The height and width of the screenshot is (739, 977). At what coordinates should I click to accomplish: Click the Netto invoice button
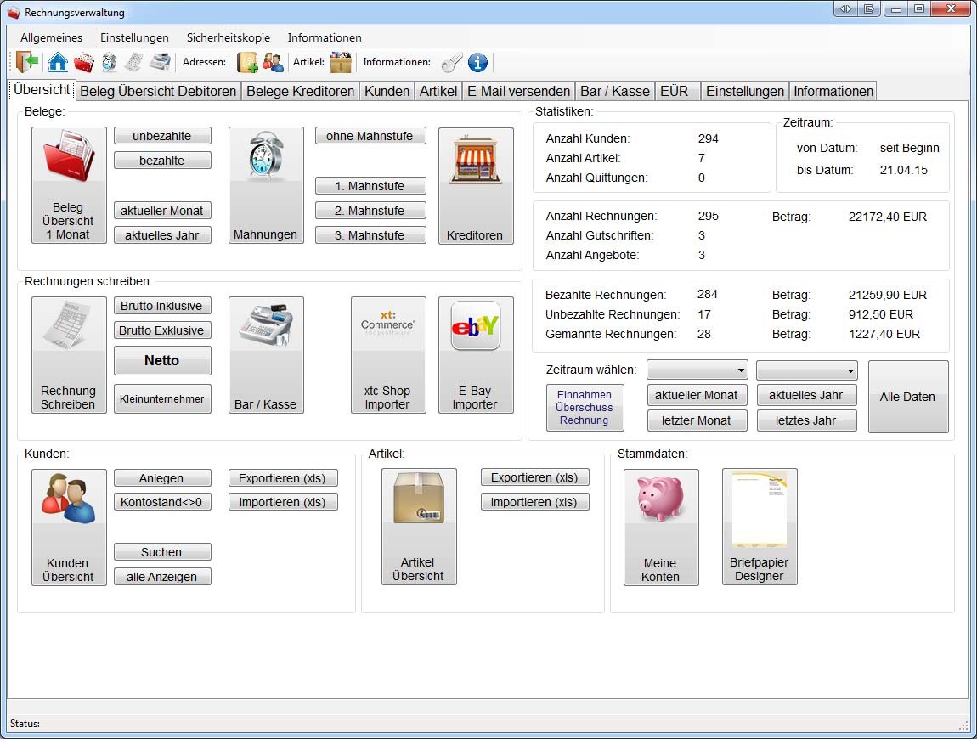(x=161, y=361)
